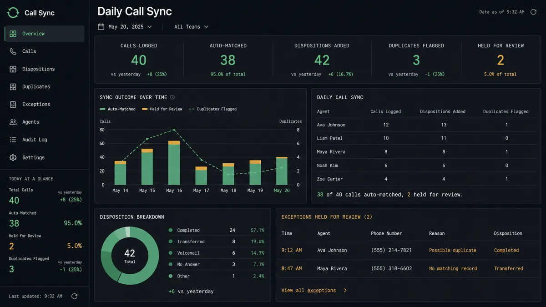The image size is (546, 307).
Task: Click refresh icon beside Last updated 9:32 AM
Action: coord(75,296)
